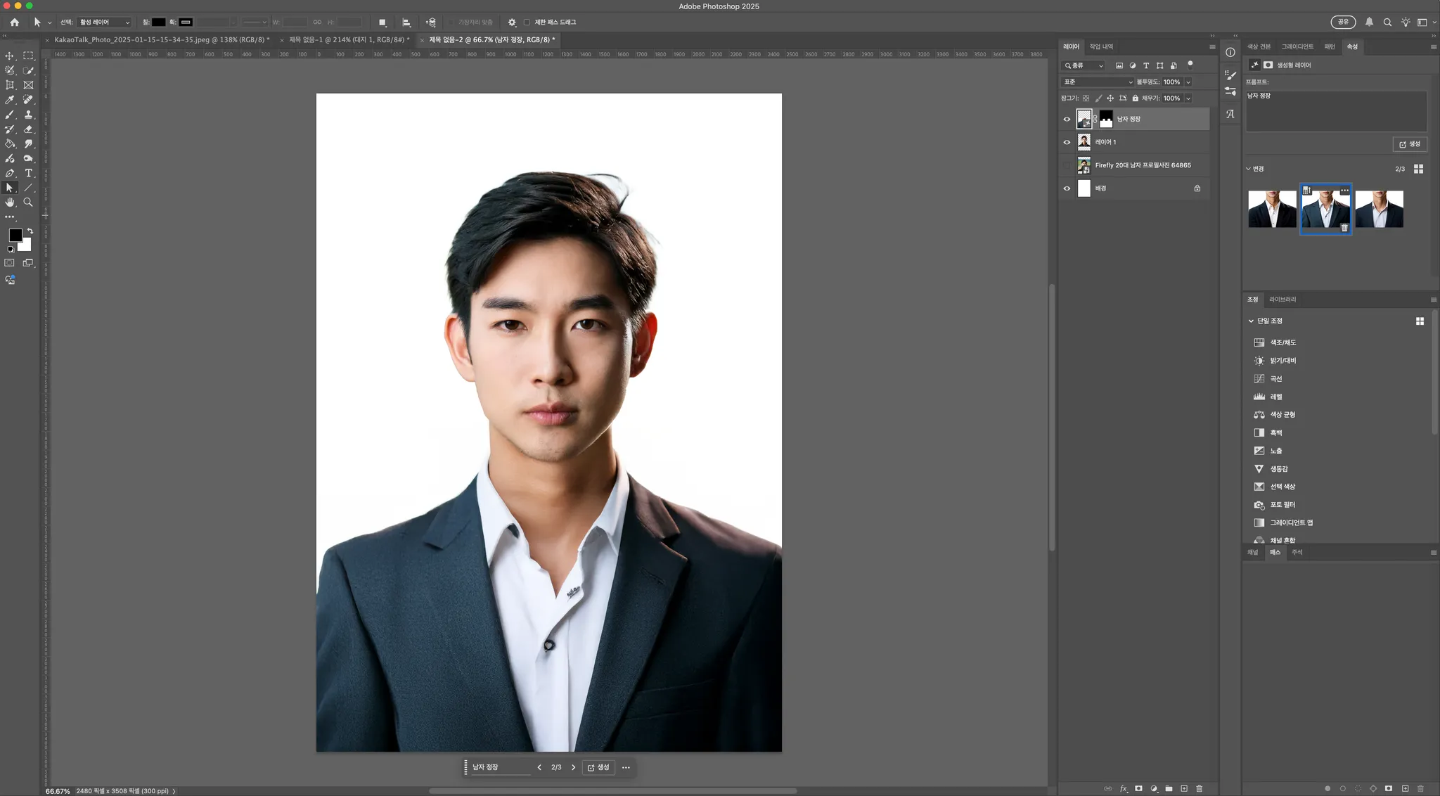Click the delete layer trash icon
Screen dimensions: 1440x796
(x=1200, y=788)
